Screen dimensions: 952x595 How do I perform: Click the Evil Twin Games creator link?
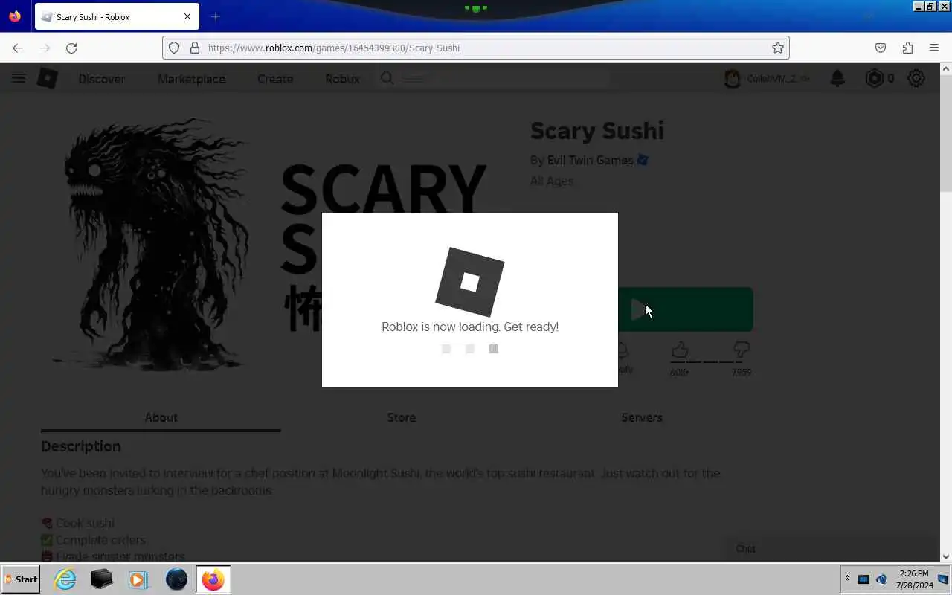[590, 160]
